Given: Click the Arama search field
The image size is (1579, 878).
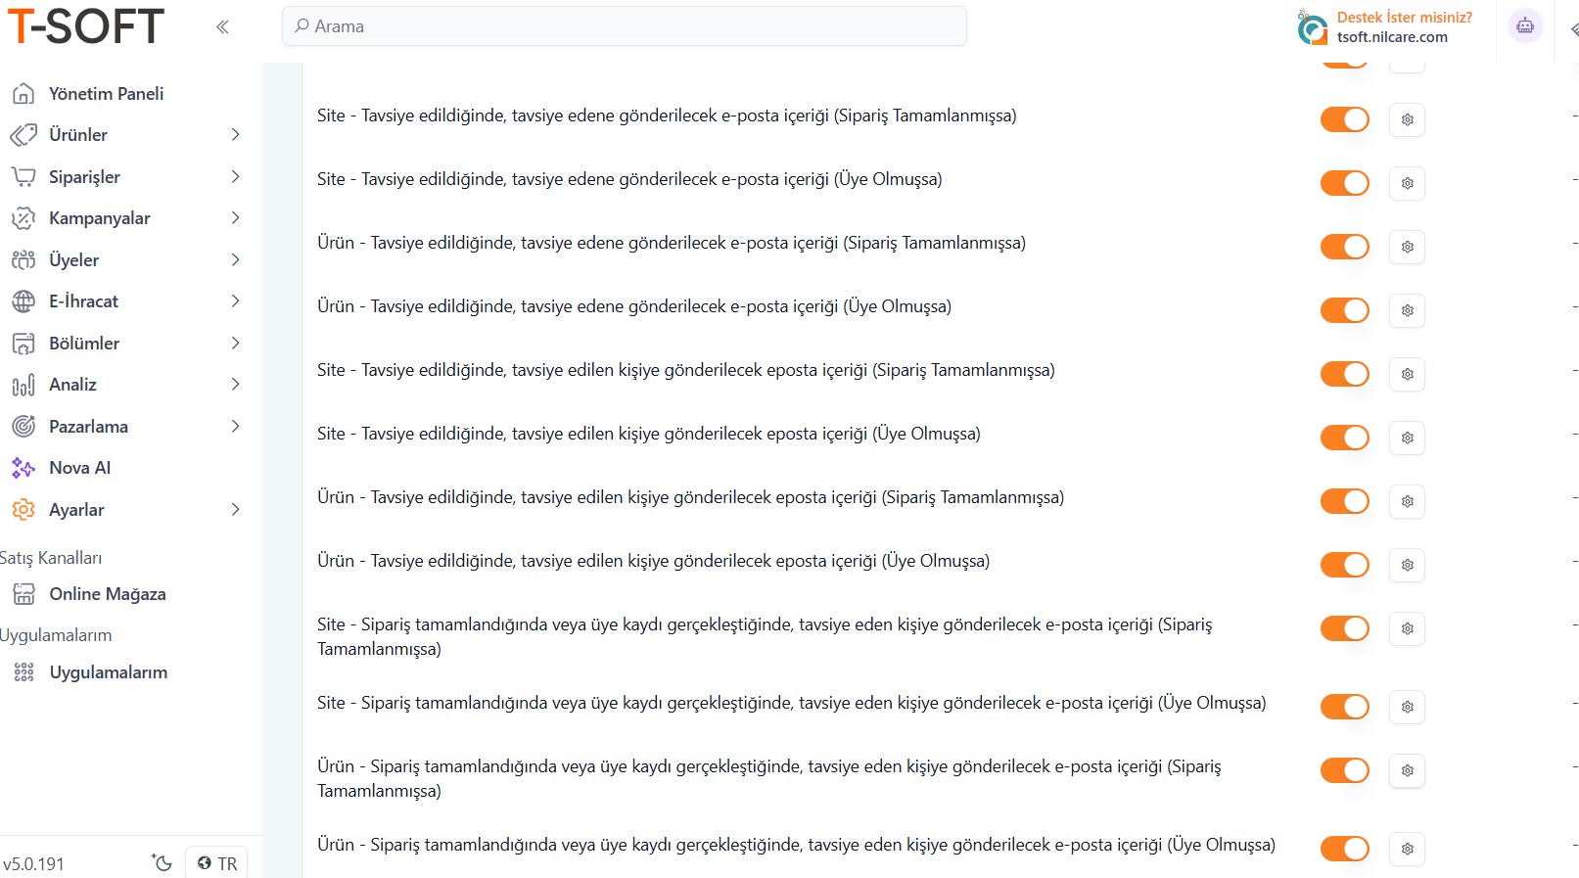Looking at the screenshot, I should 625,26.
